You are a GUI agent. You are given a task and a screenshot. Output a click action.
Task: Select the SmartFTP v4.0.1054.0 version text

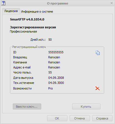(27, 19)
